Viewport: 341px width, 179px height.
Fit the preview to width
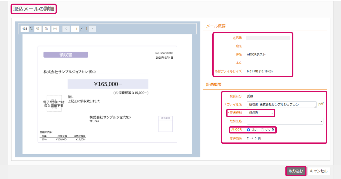pos(55,29)
